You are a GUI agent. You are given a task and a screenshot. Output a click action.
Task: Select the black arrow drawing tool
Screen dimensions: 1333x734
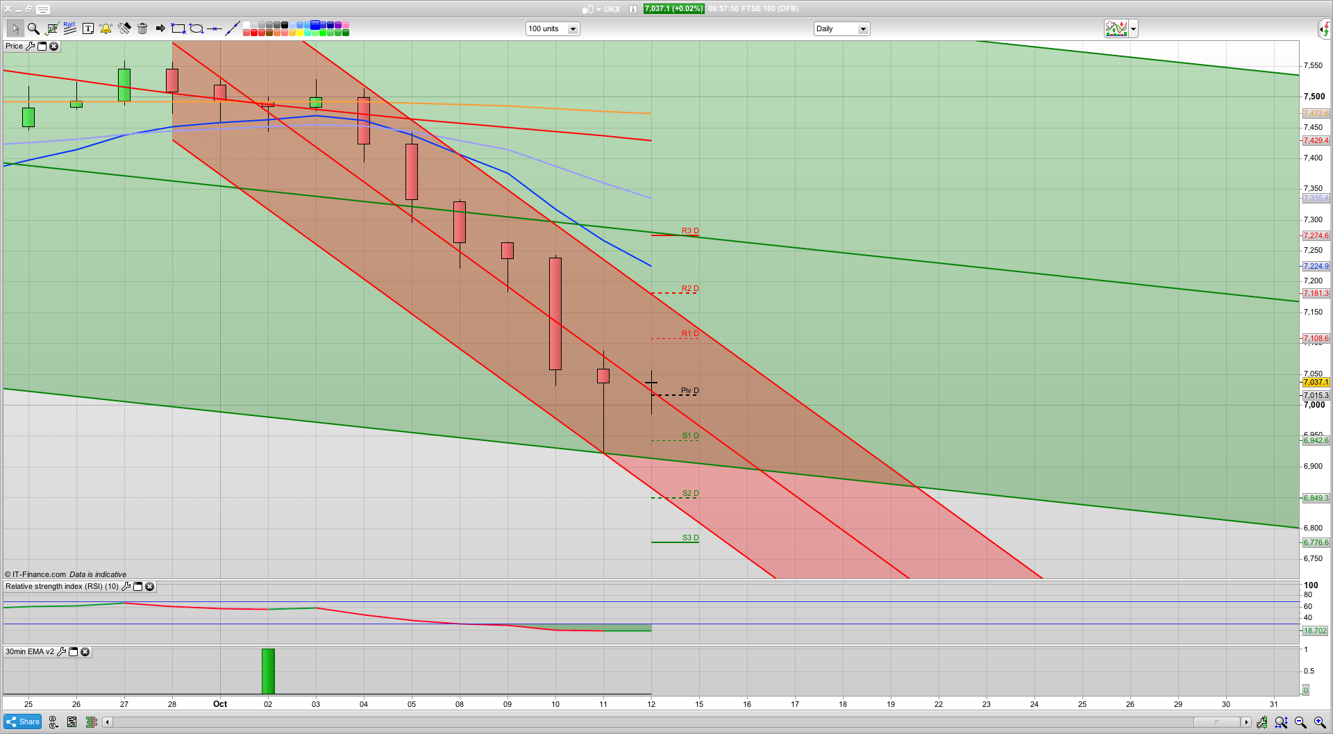[160, 28]
